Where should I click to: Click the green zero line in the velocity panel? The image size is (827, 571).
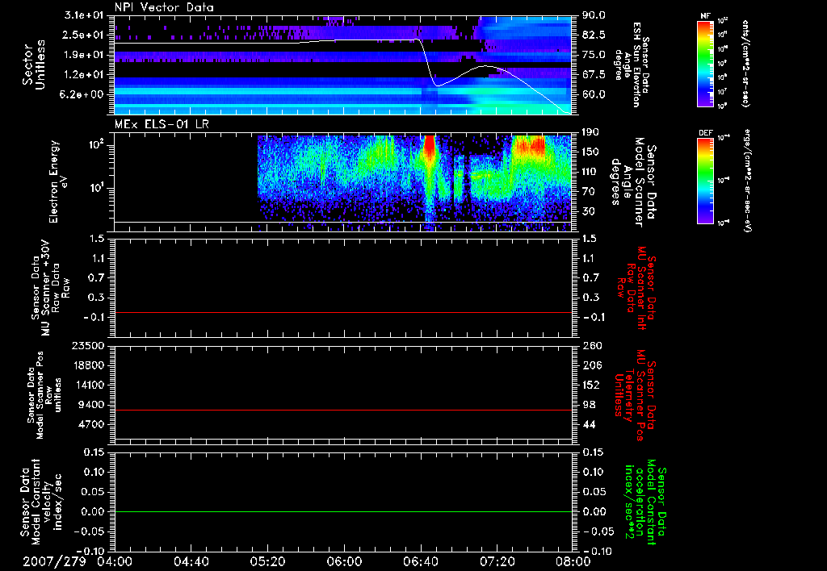(x=342, y=511)
